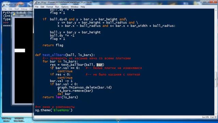Click 'ls_bars.remove(bar)' line
Screen dimensions: 218x123
75,91
